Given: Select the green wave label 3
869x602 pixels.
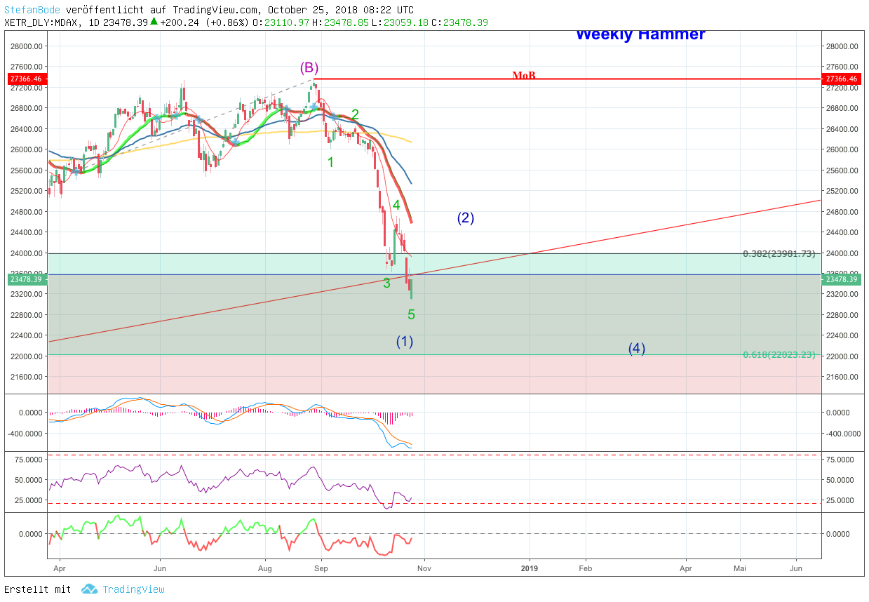Looking at the screenshot, I should (x=386, y=283).
